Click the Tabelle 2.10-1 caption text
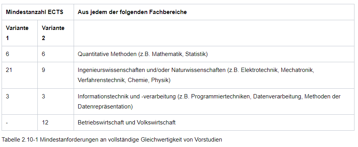 pyautogui.click(x=112, y=140)
